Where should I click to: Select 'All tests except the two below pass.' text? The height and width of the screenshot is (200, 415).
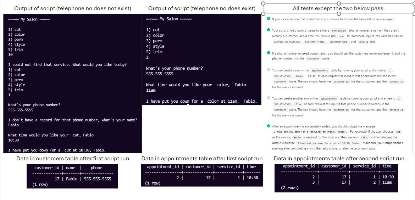[x=338, y=9]
